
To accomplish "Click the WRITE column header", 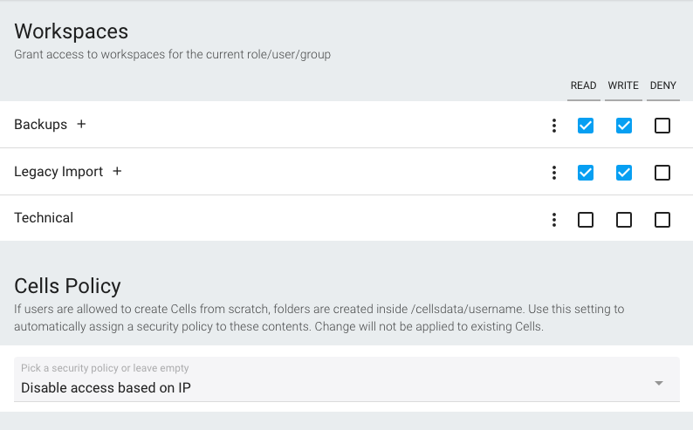I will [623, 85].
